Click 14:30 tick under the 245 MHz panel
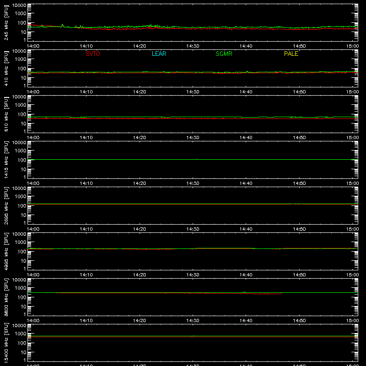The width and height of the screenshot is (366, 366). point(193,46)
